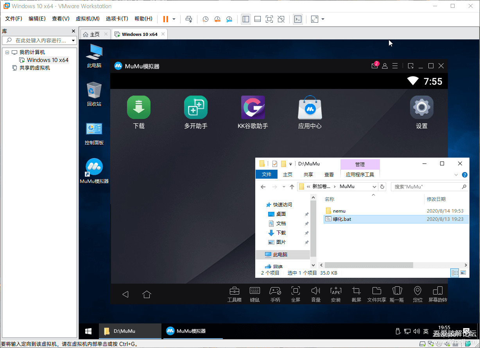The image size is (480, 348).
Task: Click VMware revert to snapshot icon
Action: [x=217, y=19]
